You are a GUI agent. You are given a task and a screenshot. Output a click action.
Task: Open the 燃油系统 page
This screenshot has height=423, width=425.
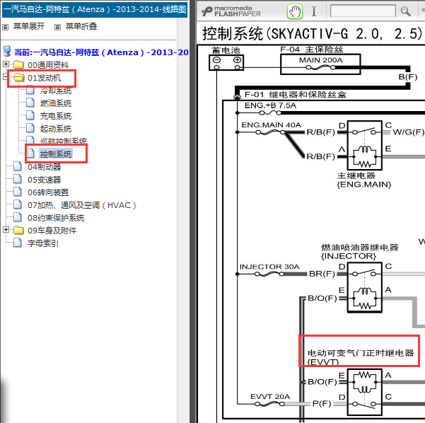click(x=56, y=103)
